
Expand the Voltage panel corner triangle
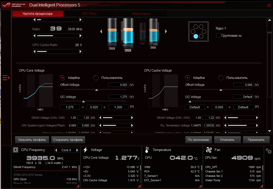tap(139, 186)
